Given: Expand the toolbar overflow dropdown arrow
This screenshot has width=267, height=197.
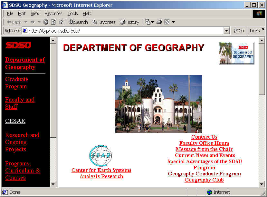Looking at the screenshot, I should 173,22.
